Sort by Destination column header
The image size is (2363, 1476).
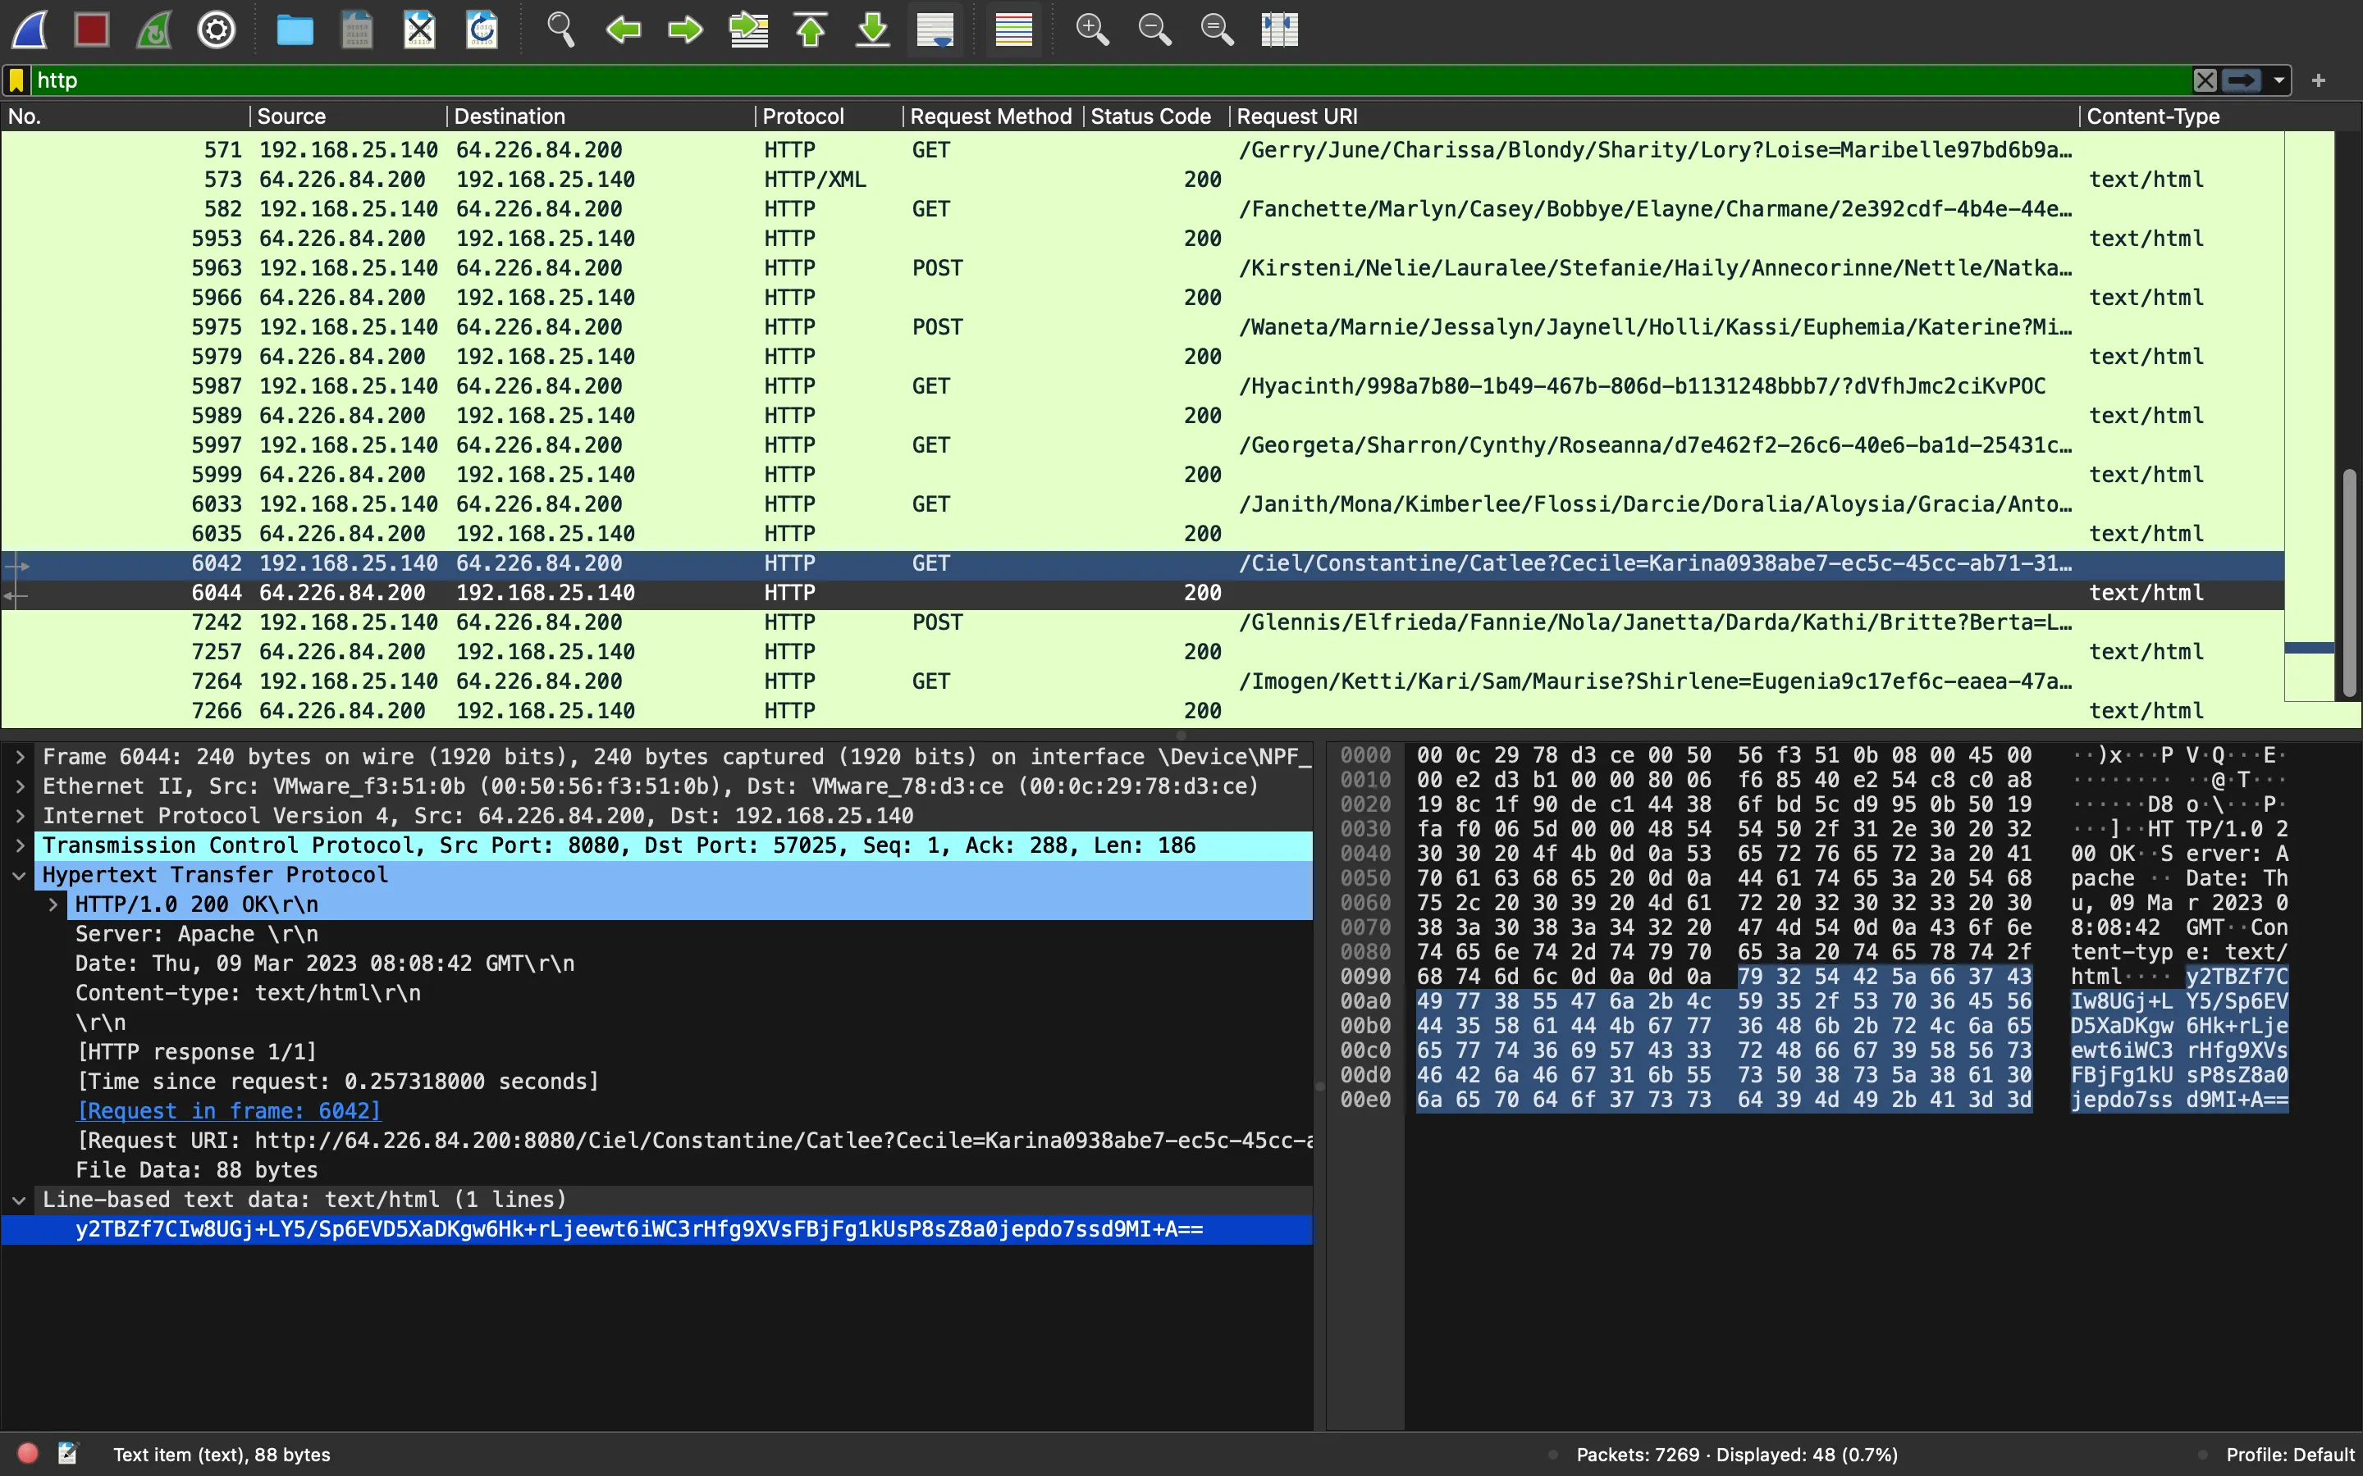(601, 116)
